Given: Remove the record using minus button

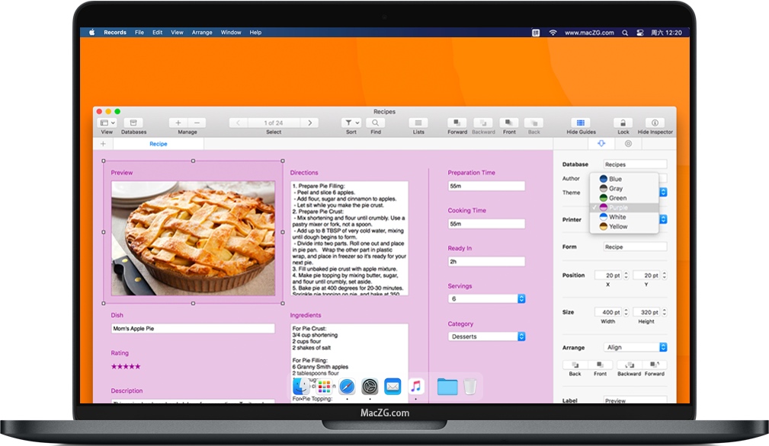Looking at the screenshot, I should (197, 123).
